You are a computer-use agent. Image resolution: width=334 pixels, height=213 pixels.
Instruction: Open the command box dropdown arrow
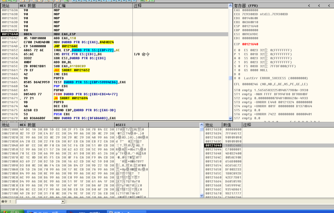pos(63,202)
